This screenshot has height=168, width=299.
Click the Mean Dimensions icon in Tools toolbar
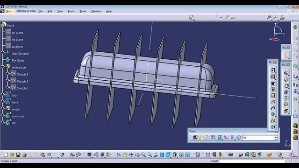tap(214, 138)
